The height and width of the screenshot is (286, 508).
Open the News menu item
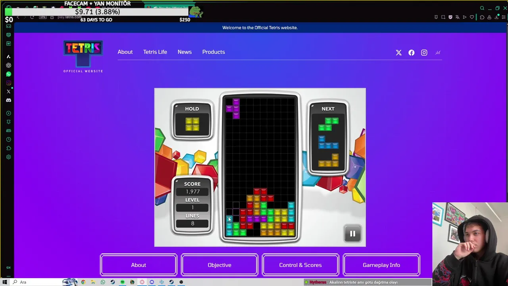[x=185, y=52]
